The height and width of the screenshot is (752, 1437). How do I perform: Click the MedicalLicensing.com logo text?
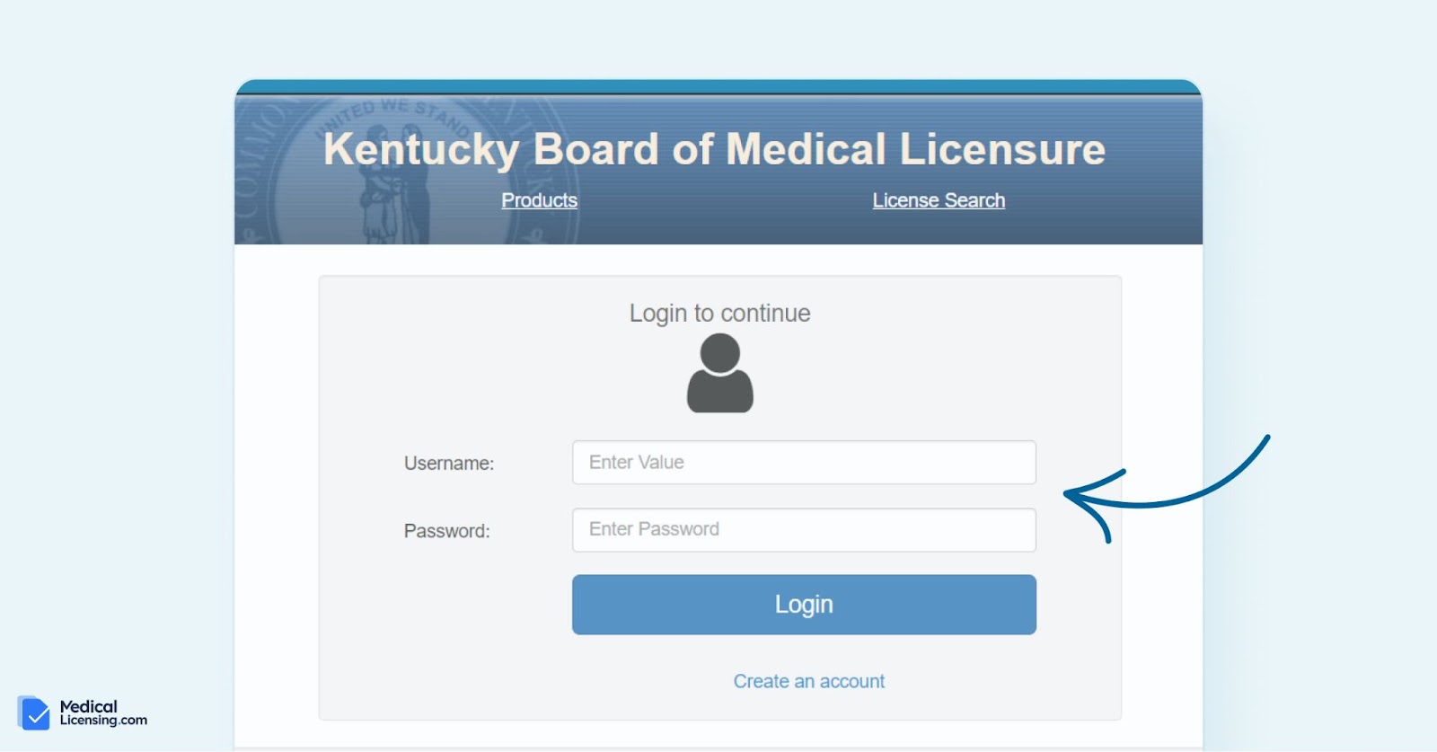click(x=103, y=712)
